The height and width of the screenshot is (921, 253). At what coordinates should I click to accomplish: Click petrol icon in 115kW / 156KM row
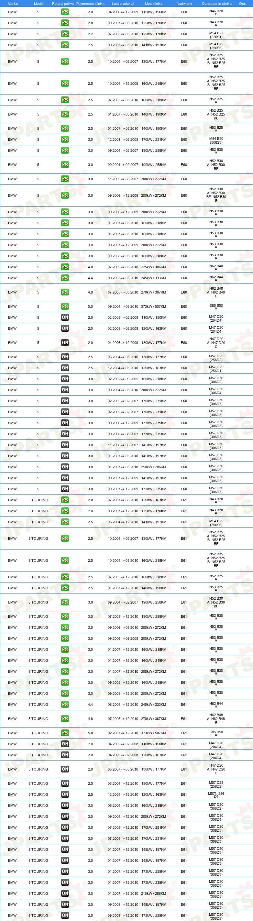pos(65,12)
